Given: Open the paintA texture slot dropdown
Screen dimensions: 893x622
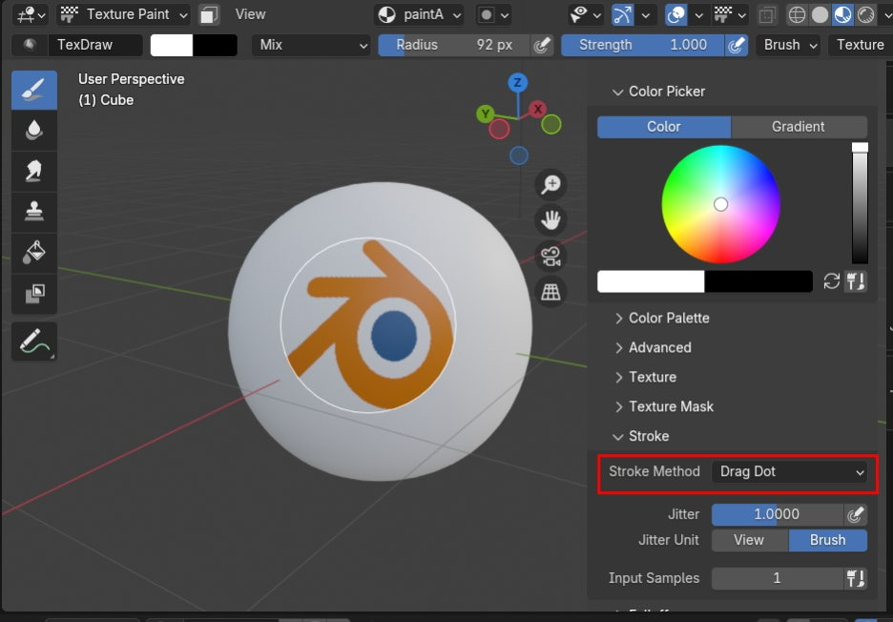Looking at the screenshot, I should click(x=419, y=15).
